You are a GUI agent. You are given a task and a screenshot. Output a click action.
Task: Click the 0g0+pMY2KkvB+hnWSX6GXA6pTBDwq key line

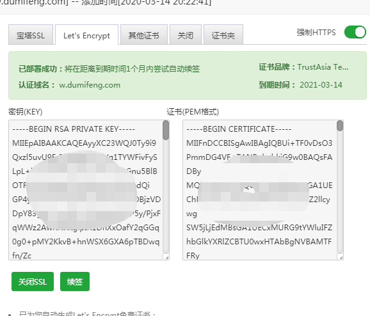[86, 242]
